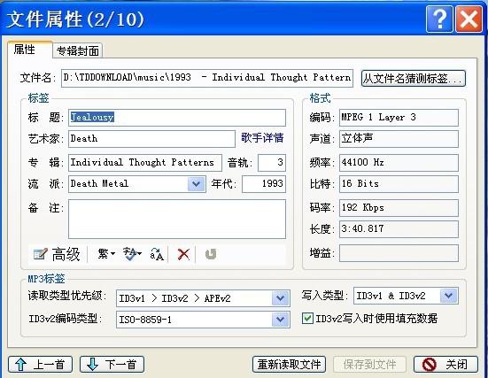
Task: Click the 编码 field MPEG 1 Layer 3
Action: coord(399,118)
